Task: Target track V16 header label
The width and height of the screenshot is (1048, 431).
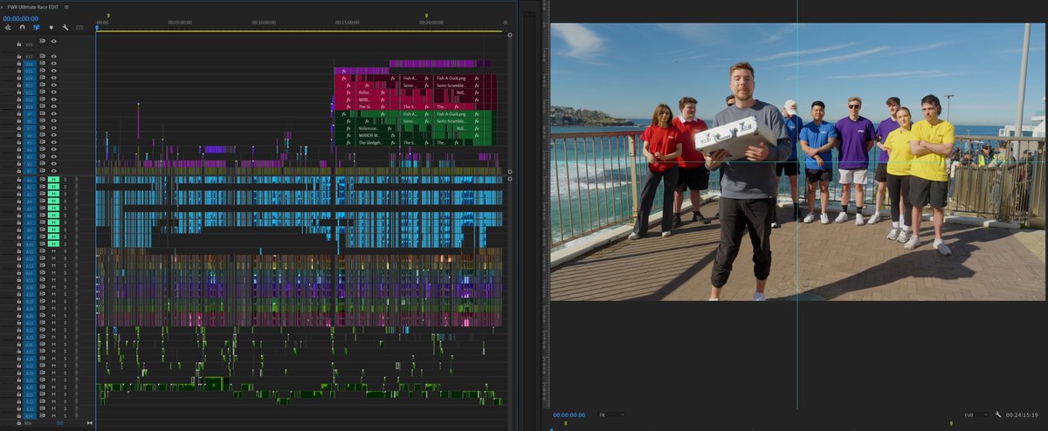Action: pyautogui.click(x=29, y=64)
